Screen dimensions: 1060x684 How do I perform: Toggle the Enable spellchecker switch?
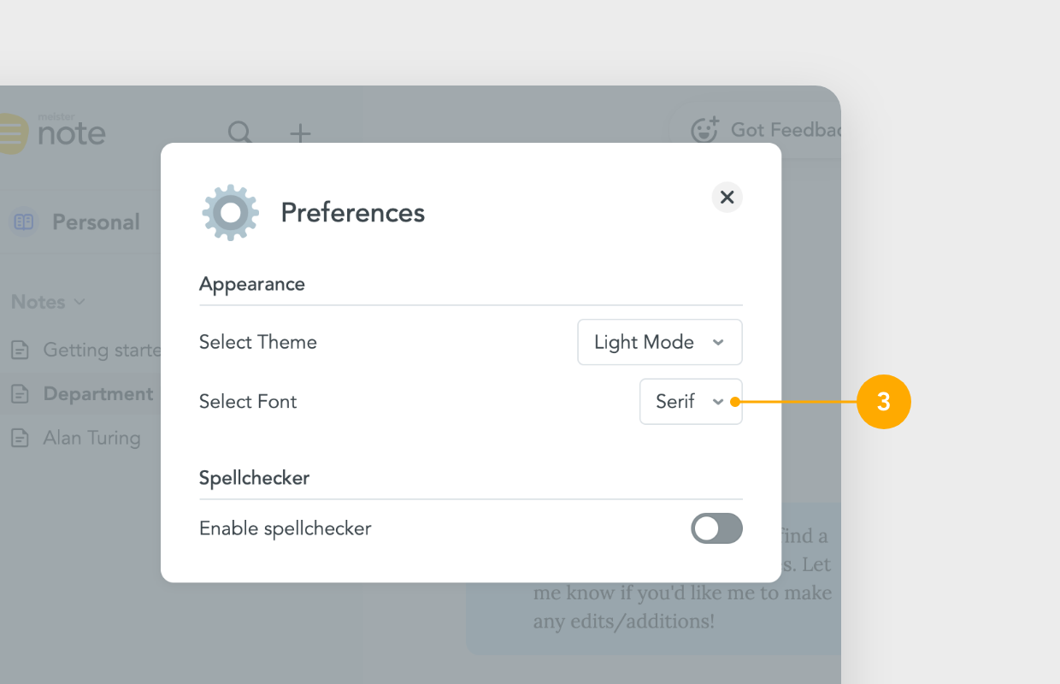[x=716, y=528]
